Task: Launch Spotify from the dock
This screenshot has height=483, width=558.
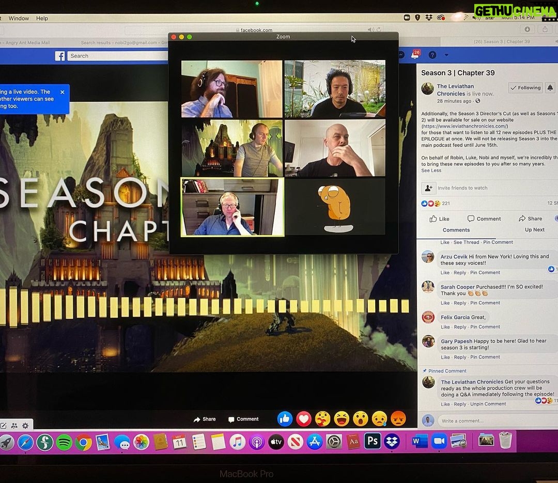Action: pyautogui.click(x=64, y=442)
